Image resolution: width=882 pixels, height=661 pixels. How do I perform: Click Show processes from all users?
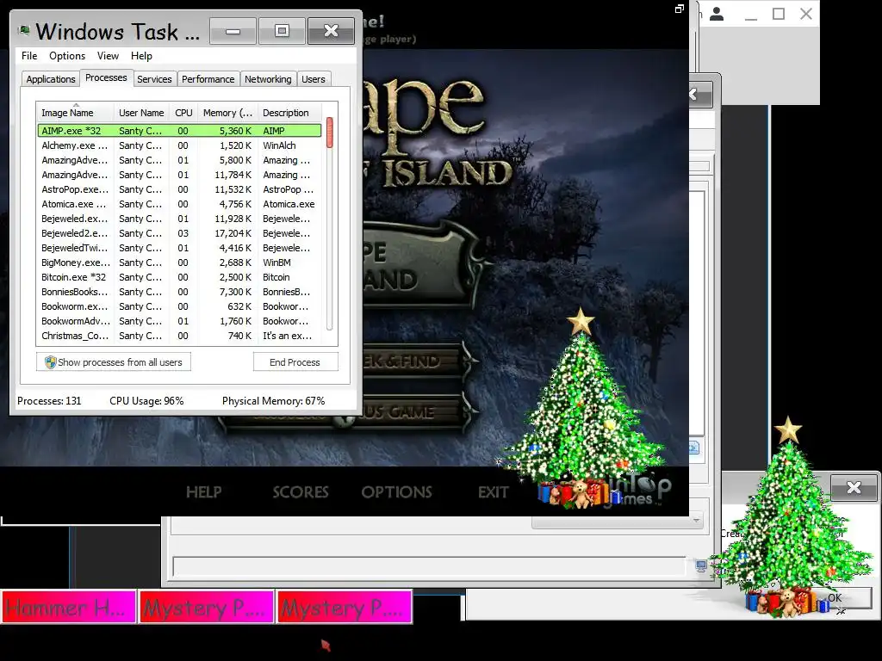coord(113,362)
